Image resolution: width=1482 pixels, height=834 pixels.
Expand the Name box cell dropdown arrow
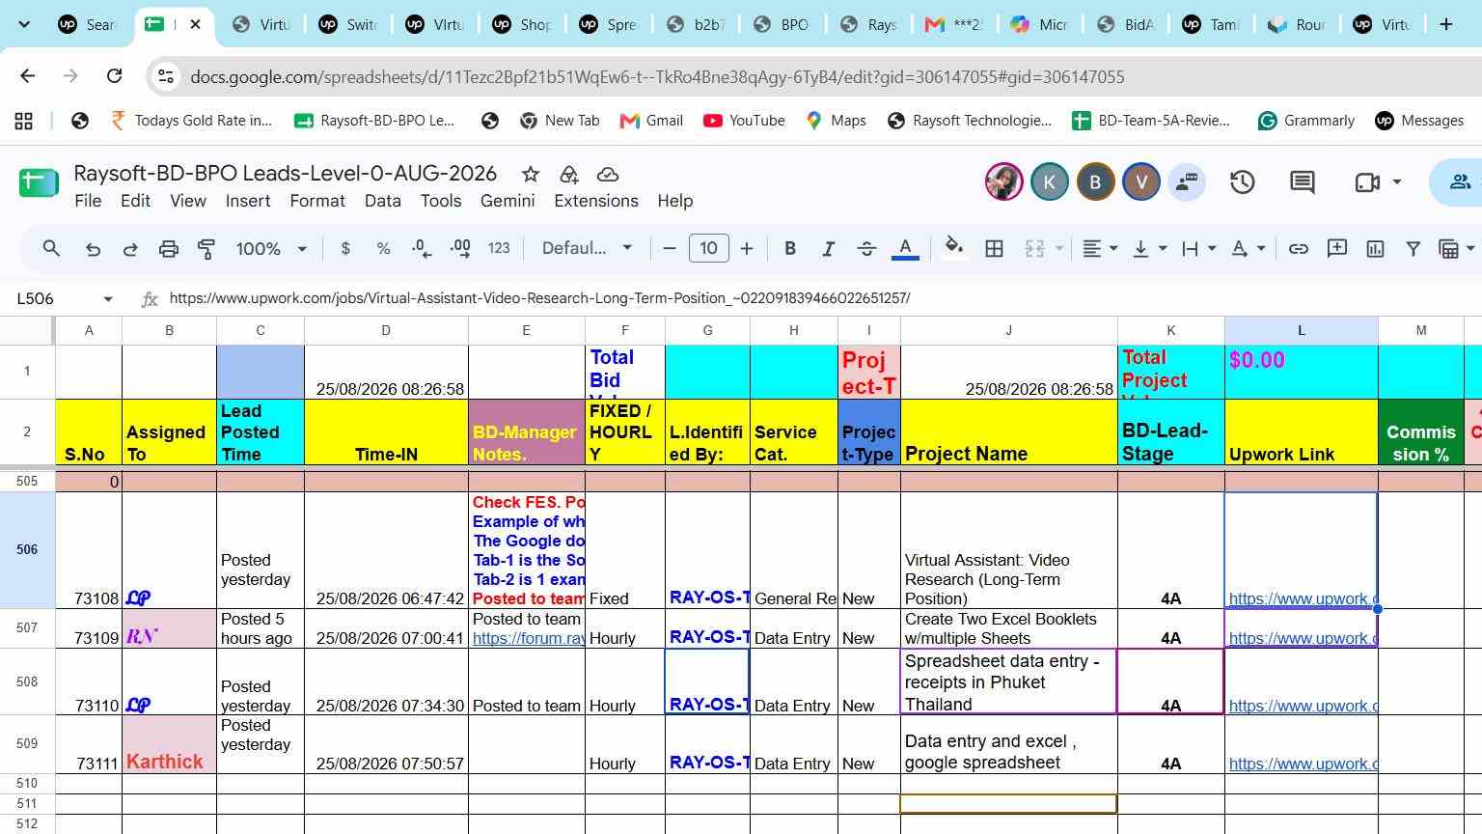click(x=108, y=299)
